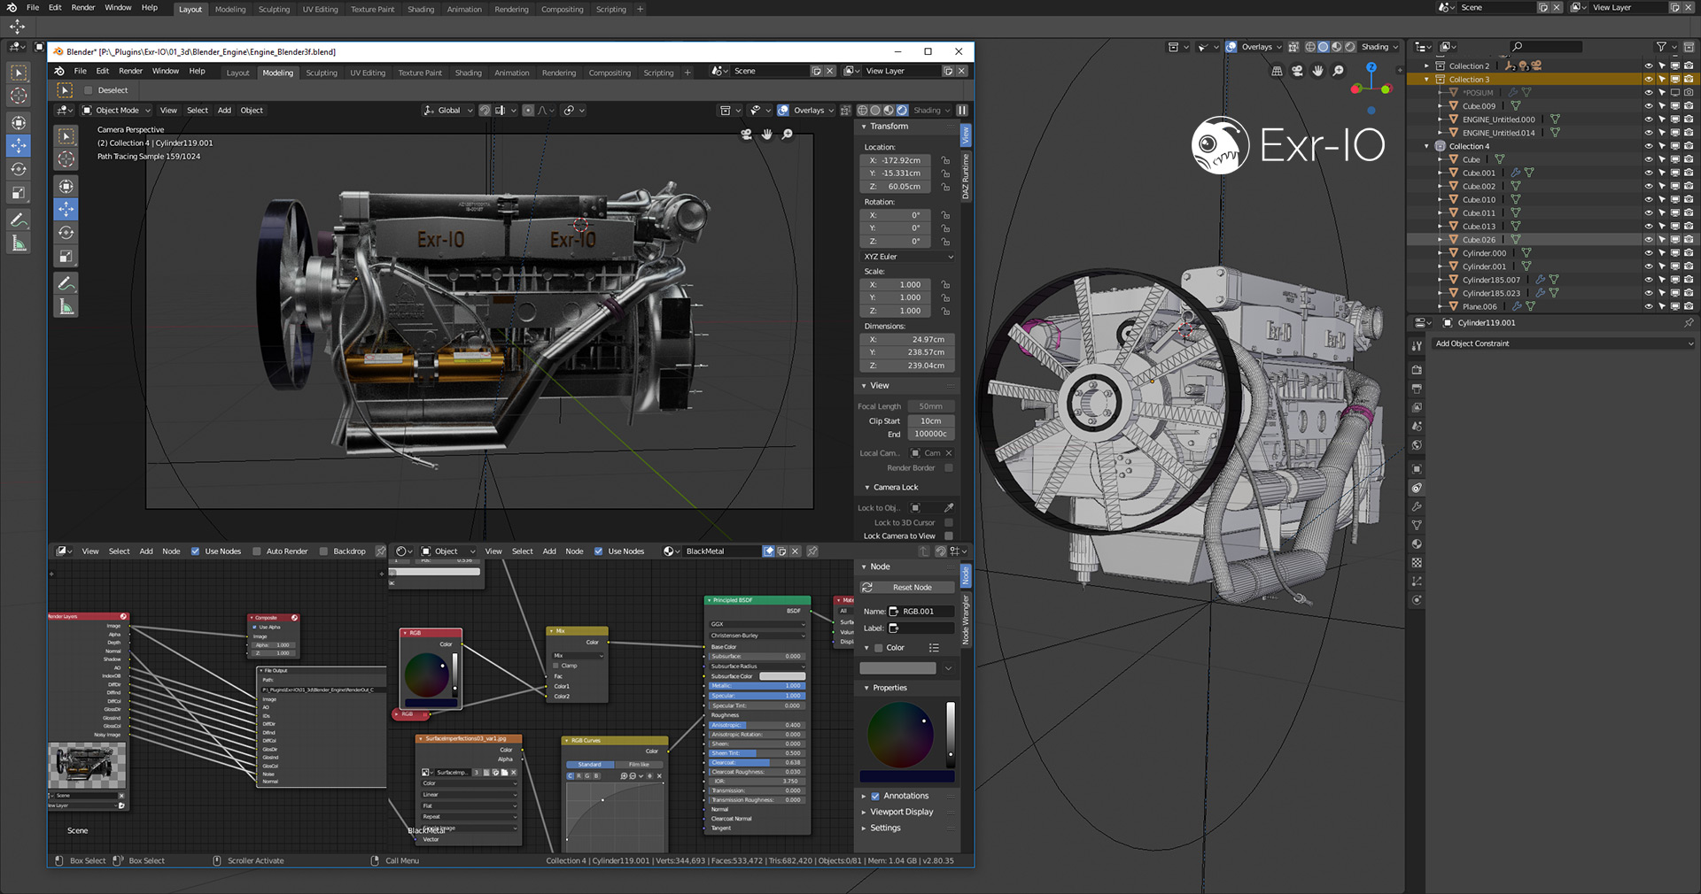Screen dimensions: 1701x894
Task: Enable the Backdrop checkbox
Action: [x=323, y=551]
